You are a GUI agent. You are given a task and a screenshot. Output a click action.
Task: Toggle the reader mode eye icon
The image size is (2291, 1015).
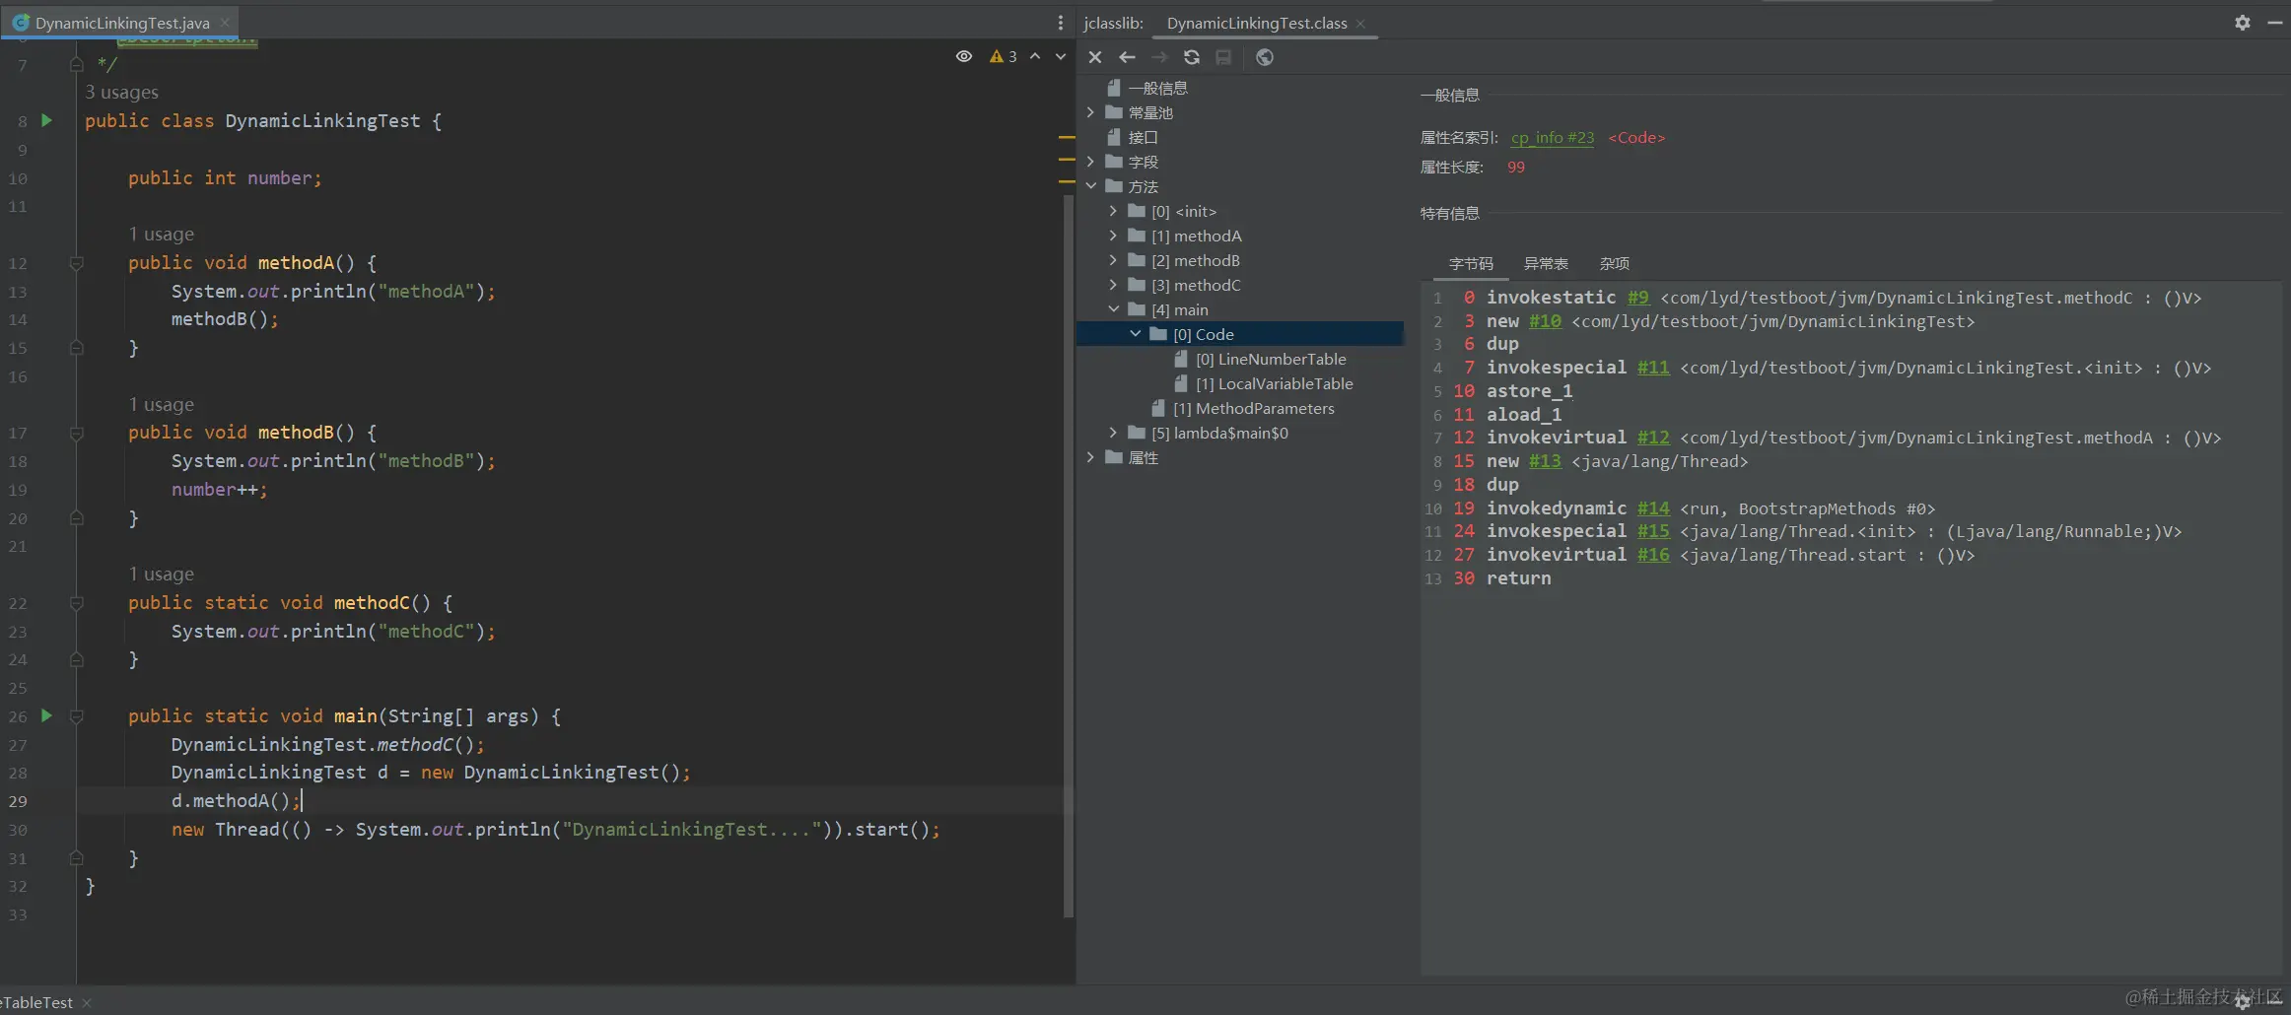click(964, 57)
